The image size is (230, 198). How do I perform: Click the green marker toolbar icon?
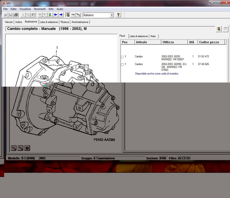pyautogui.click(x=50, y=15)
